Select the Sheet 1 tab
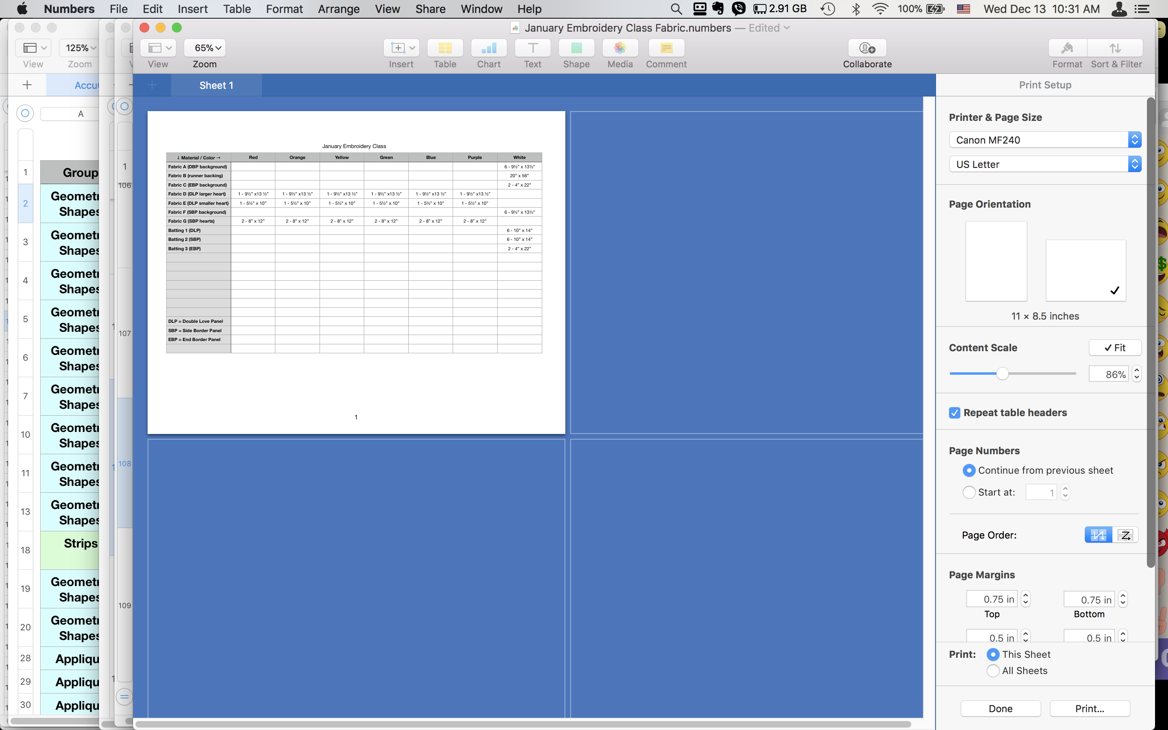This screenshot has width=1168, height=730. click(216, 86)
